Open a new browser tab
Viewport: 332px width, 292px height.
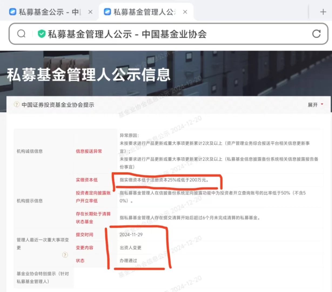coord(323,12)
